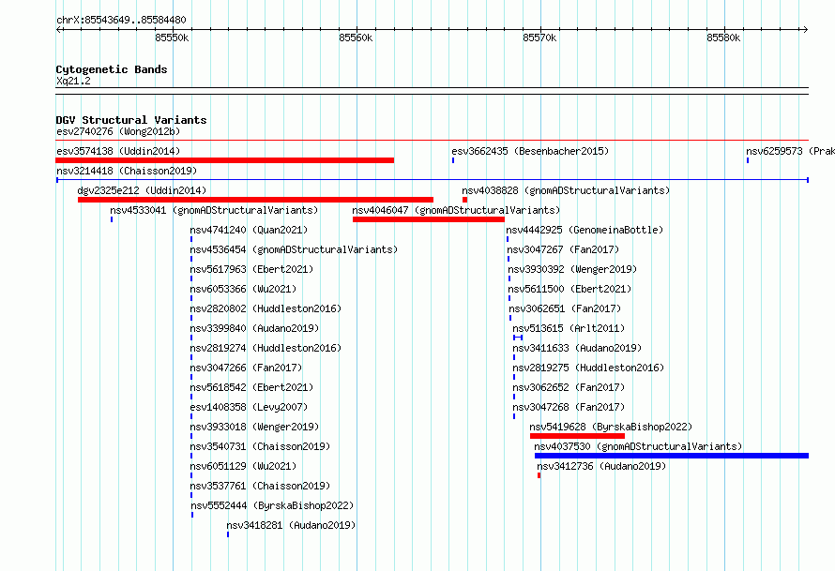Click the nsv4741240 (Quan2021) label
This screenshot has width=835, height=571.
(x=249, y=230)
